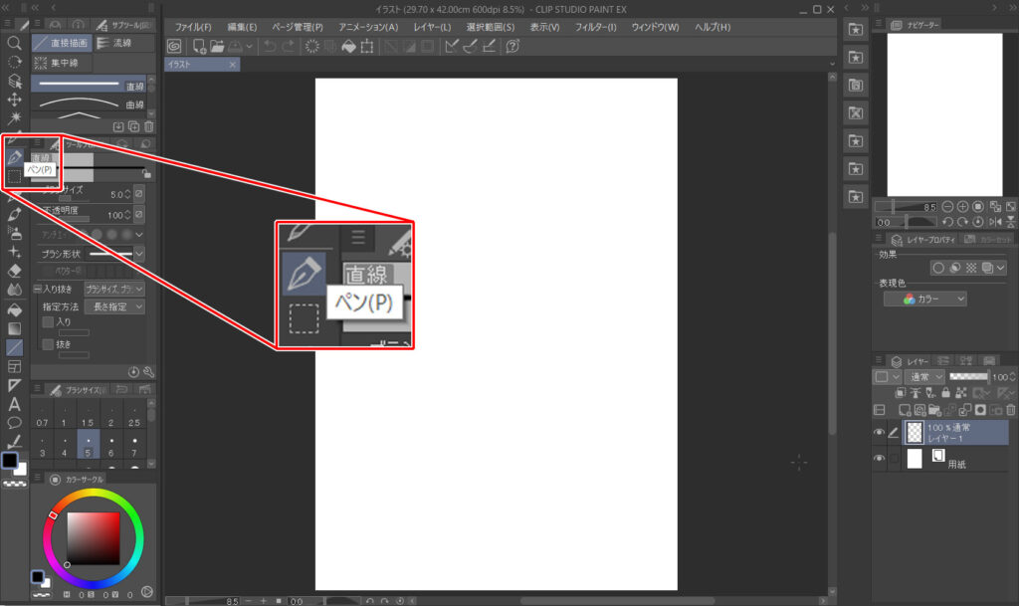Choose the Eraser tool
Viewport: 1019px width, 606px height.
[14, 270]
